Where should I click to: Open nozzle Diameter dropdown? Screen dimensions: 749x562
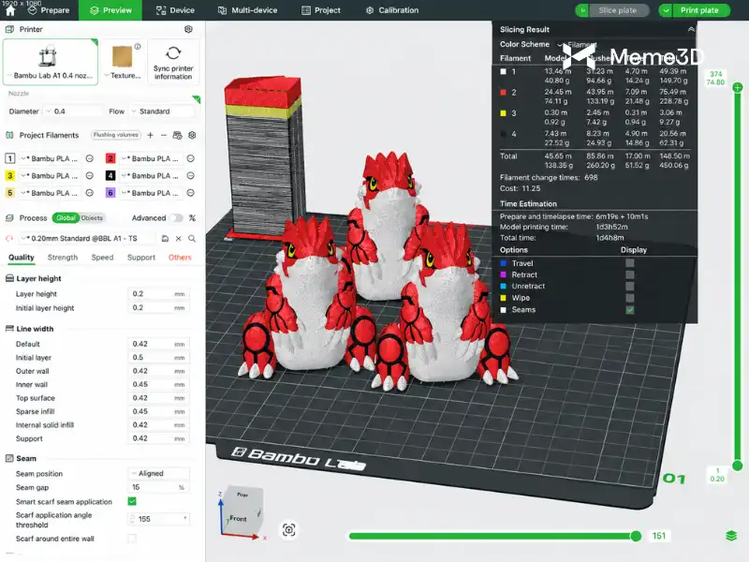pos(73,111)
